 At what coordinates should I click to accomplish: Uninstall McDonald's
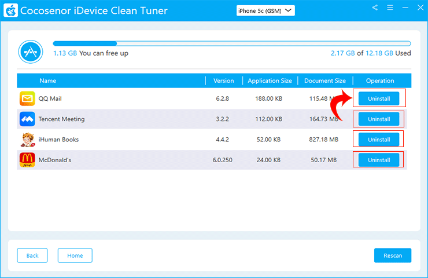[379, 160]
